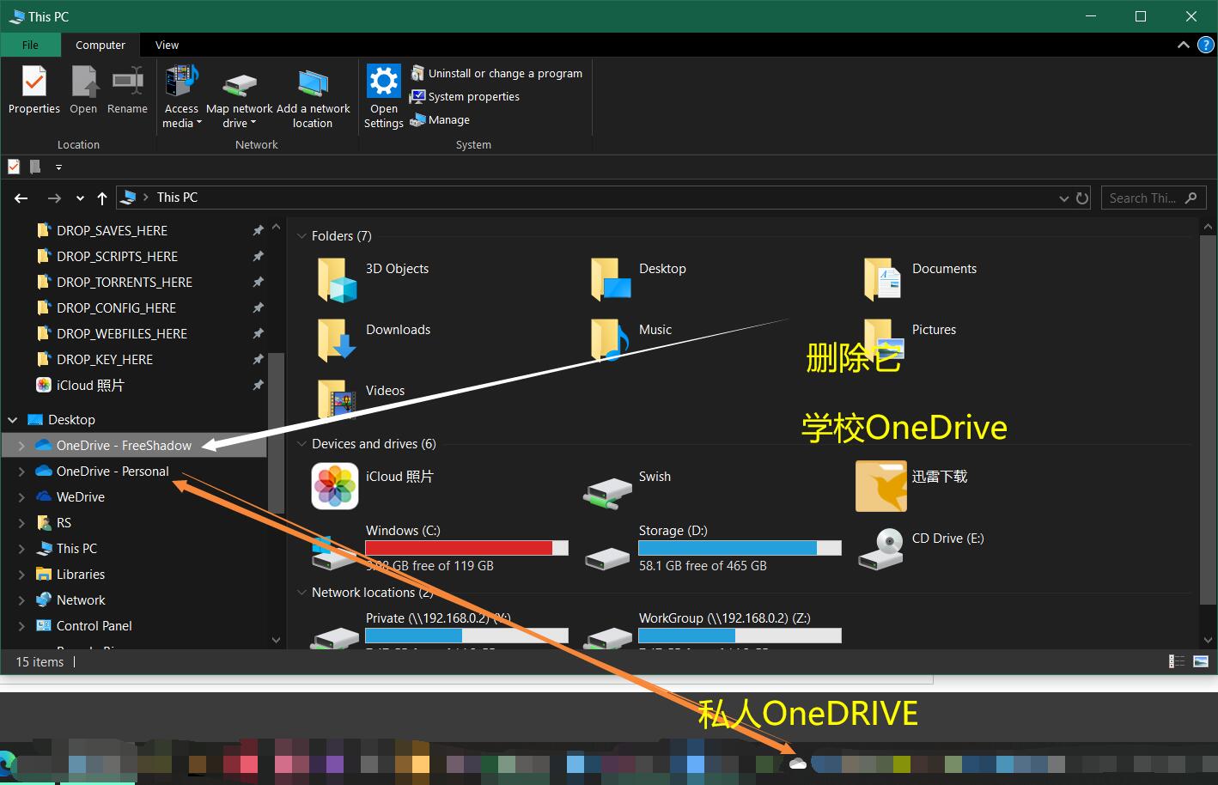Switch to the View tab
1218x785 pixels.
167,45
